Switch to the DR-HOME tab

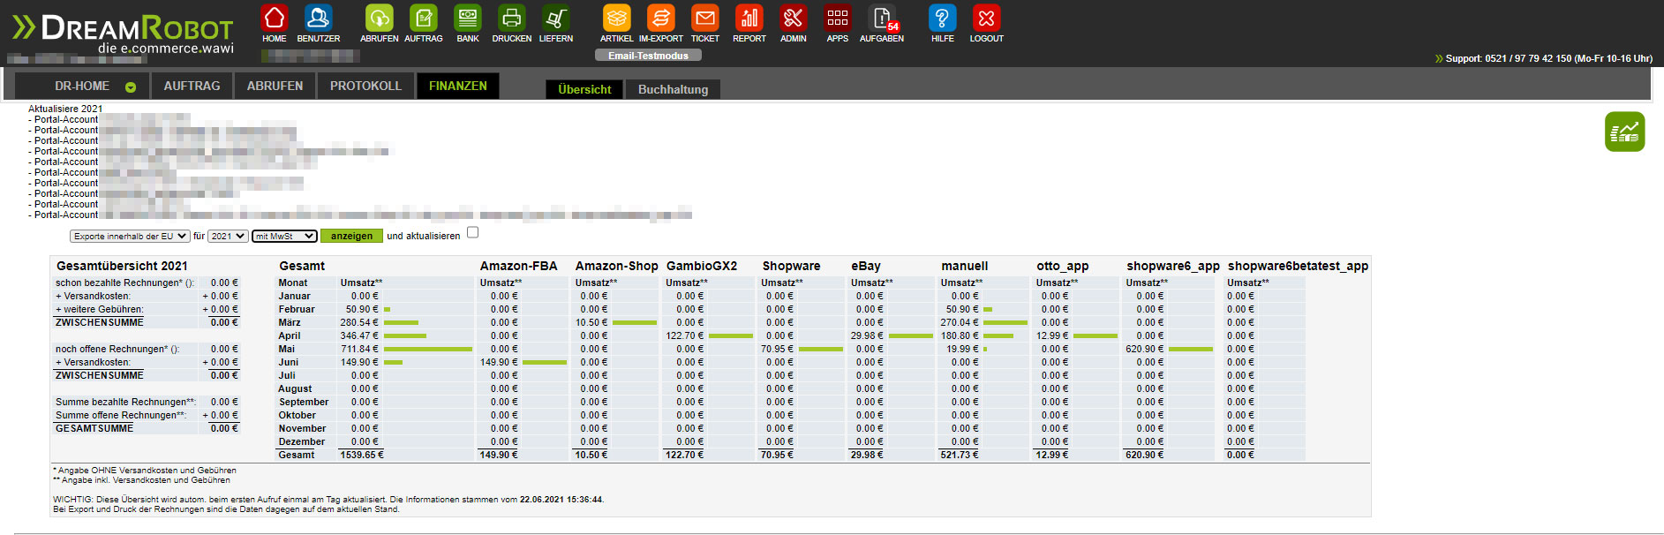[x=82, y=86]
